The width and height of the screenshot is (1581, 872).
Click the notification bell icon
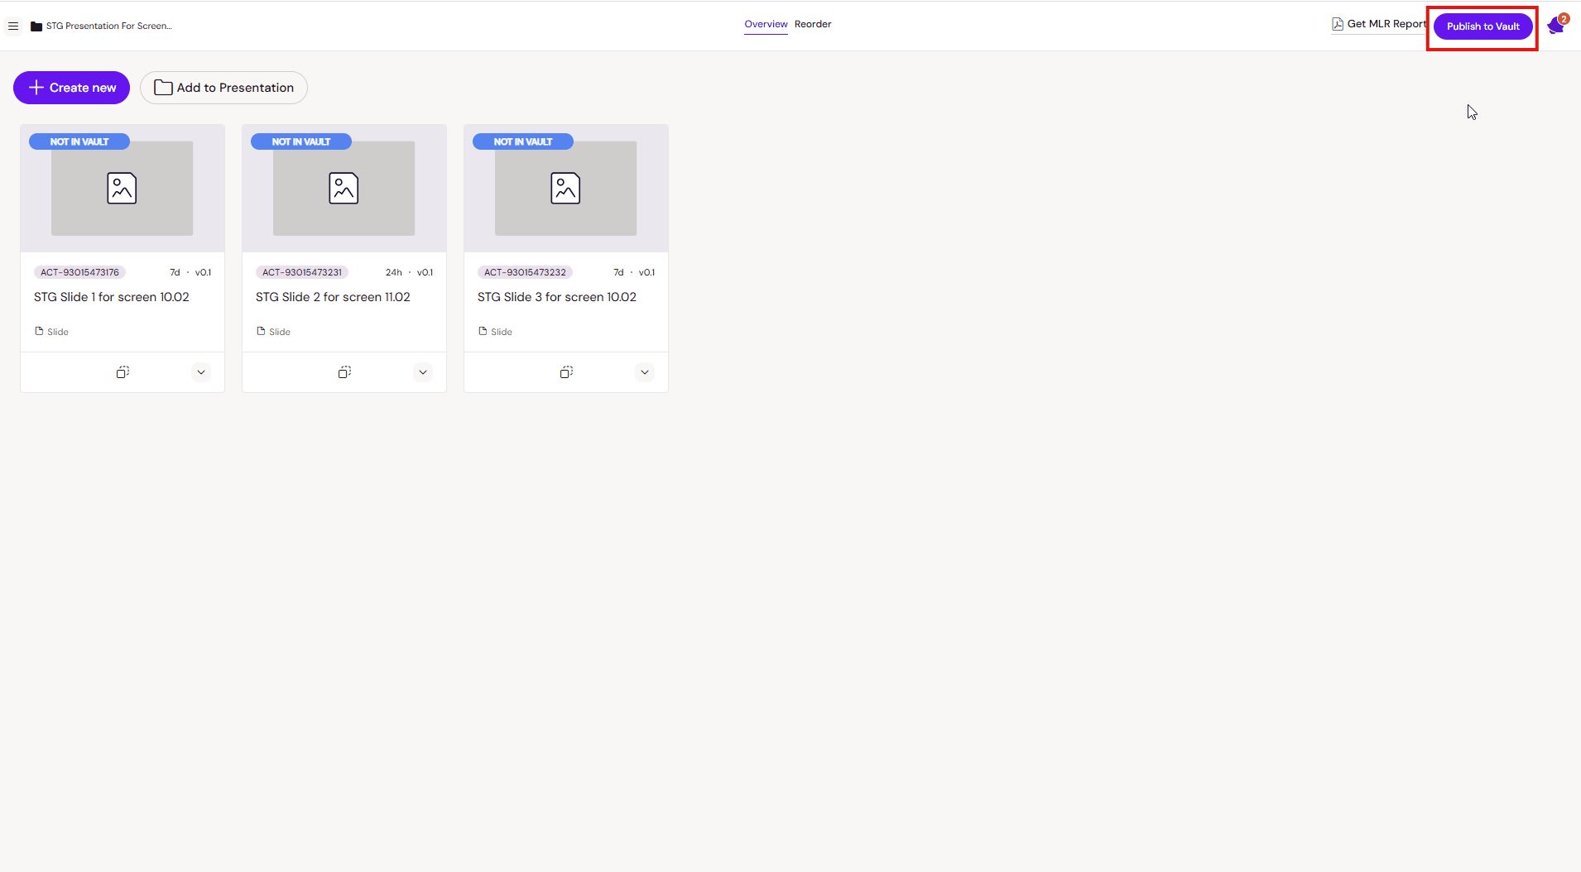tap(1555, 26)
